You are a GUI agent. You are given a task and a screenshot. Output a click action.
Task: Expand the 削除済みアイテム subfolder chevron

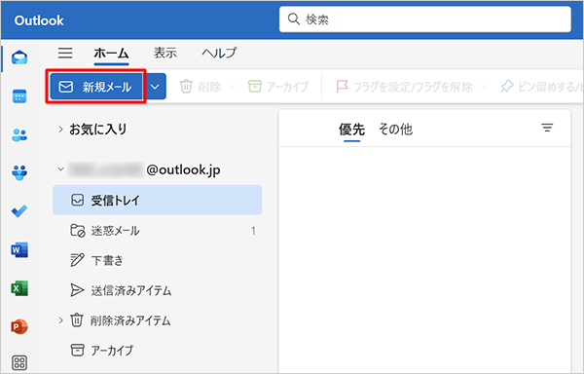60,320
